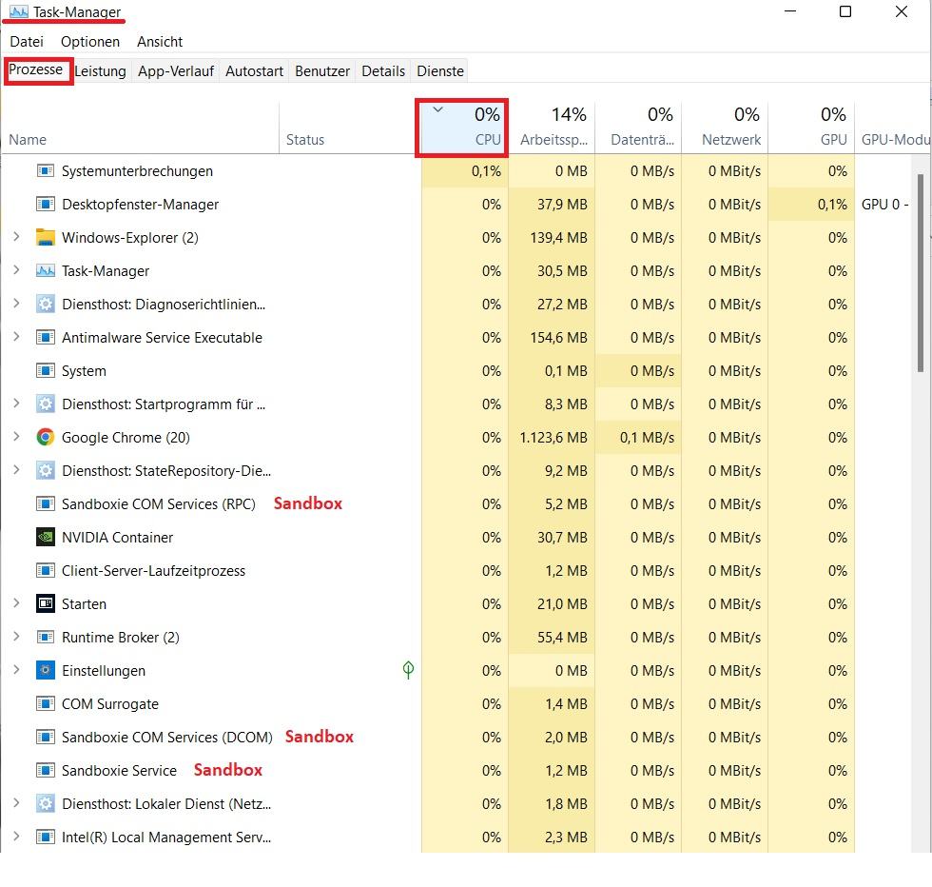The width and height of the screenshot is (932, 887).
Task: Click the Einstellungen gear icon
Action: [x=46, y=671]
